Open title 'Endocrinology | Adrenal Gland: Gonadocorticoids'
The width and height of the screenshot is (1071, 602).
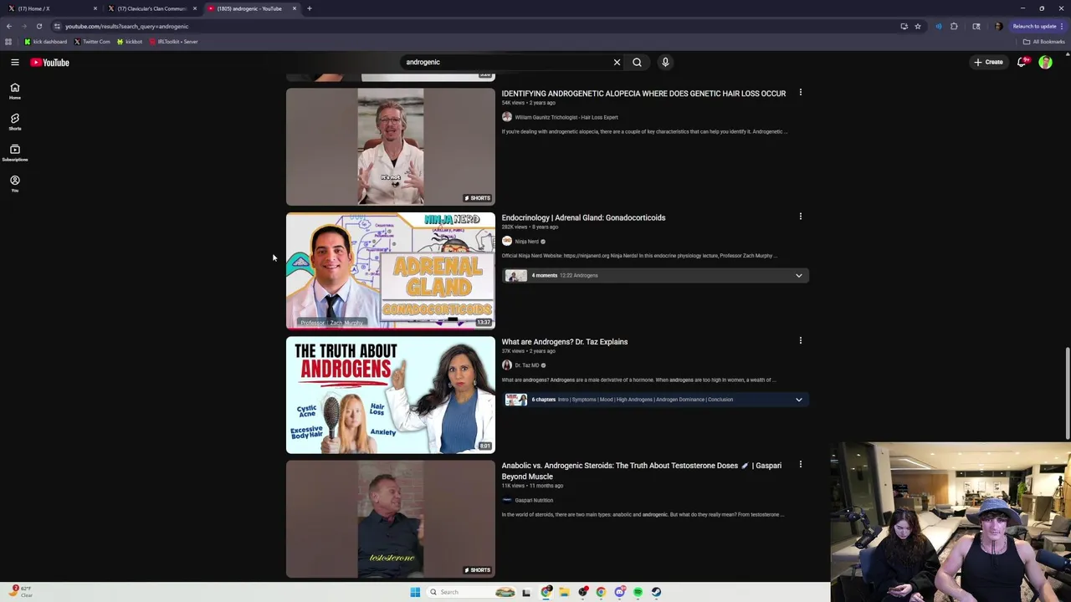[x=583, y=217]
